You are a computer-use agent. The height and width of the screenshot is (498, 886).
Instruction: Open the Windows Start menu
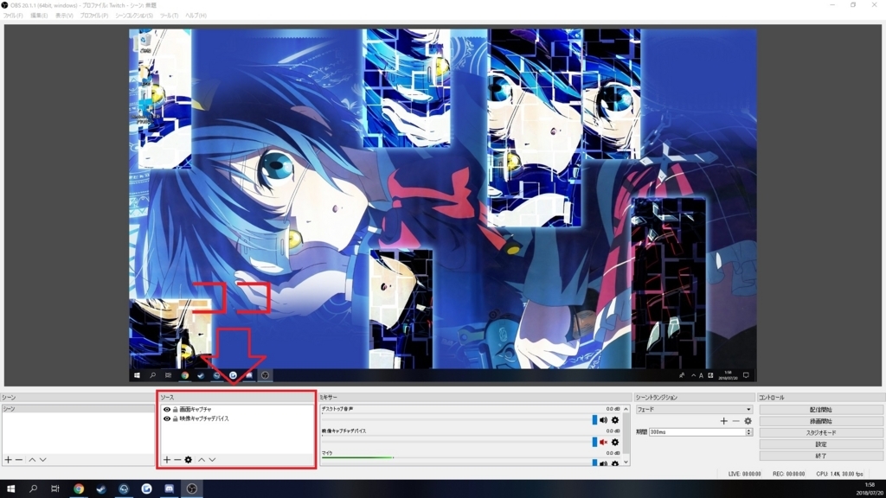[x=10, y=489]
